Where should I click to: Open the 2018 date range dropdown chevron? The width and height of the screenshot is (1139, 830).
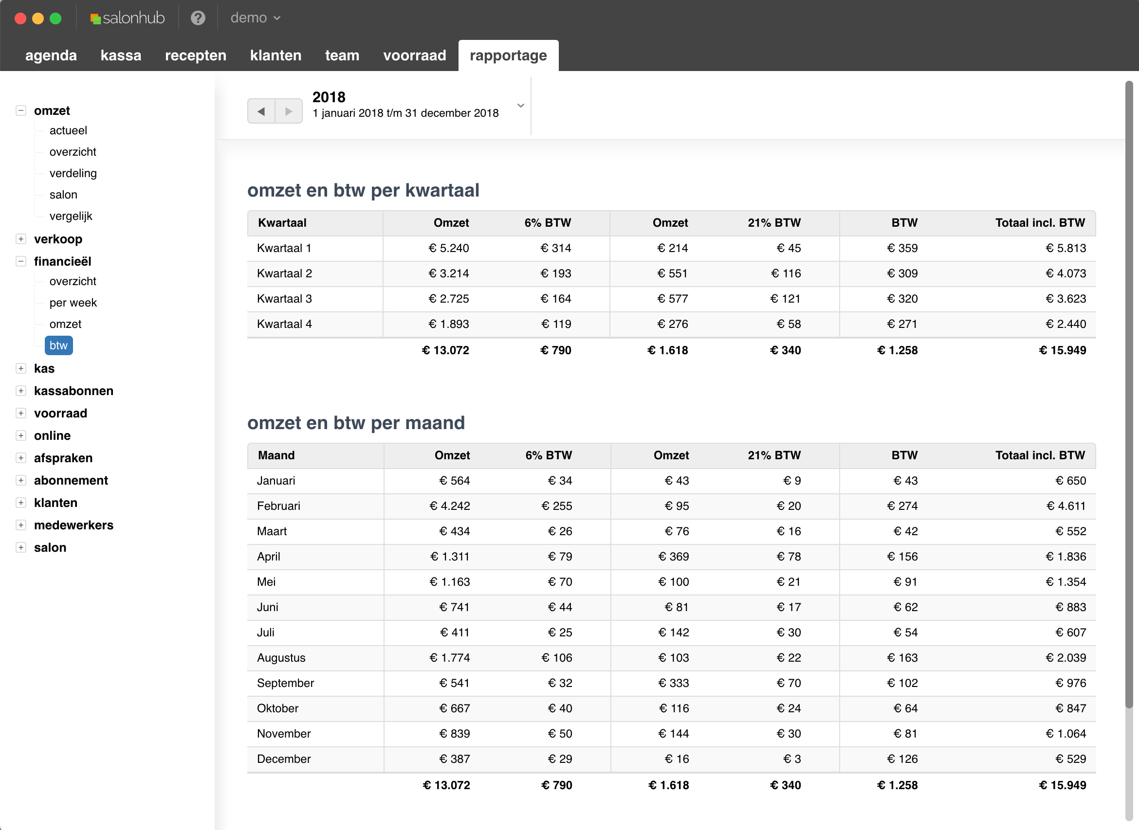521,106
